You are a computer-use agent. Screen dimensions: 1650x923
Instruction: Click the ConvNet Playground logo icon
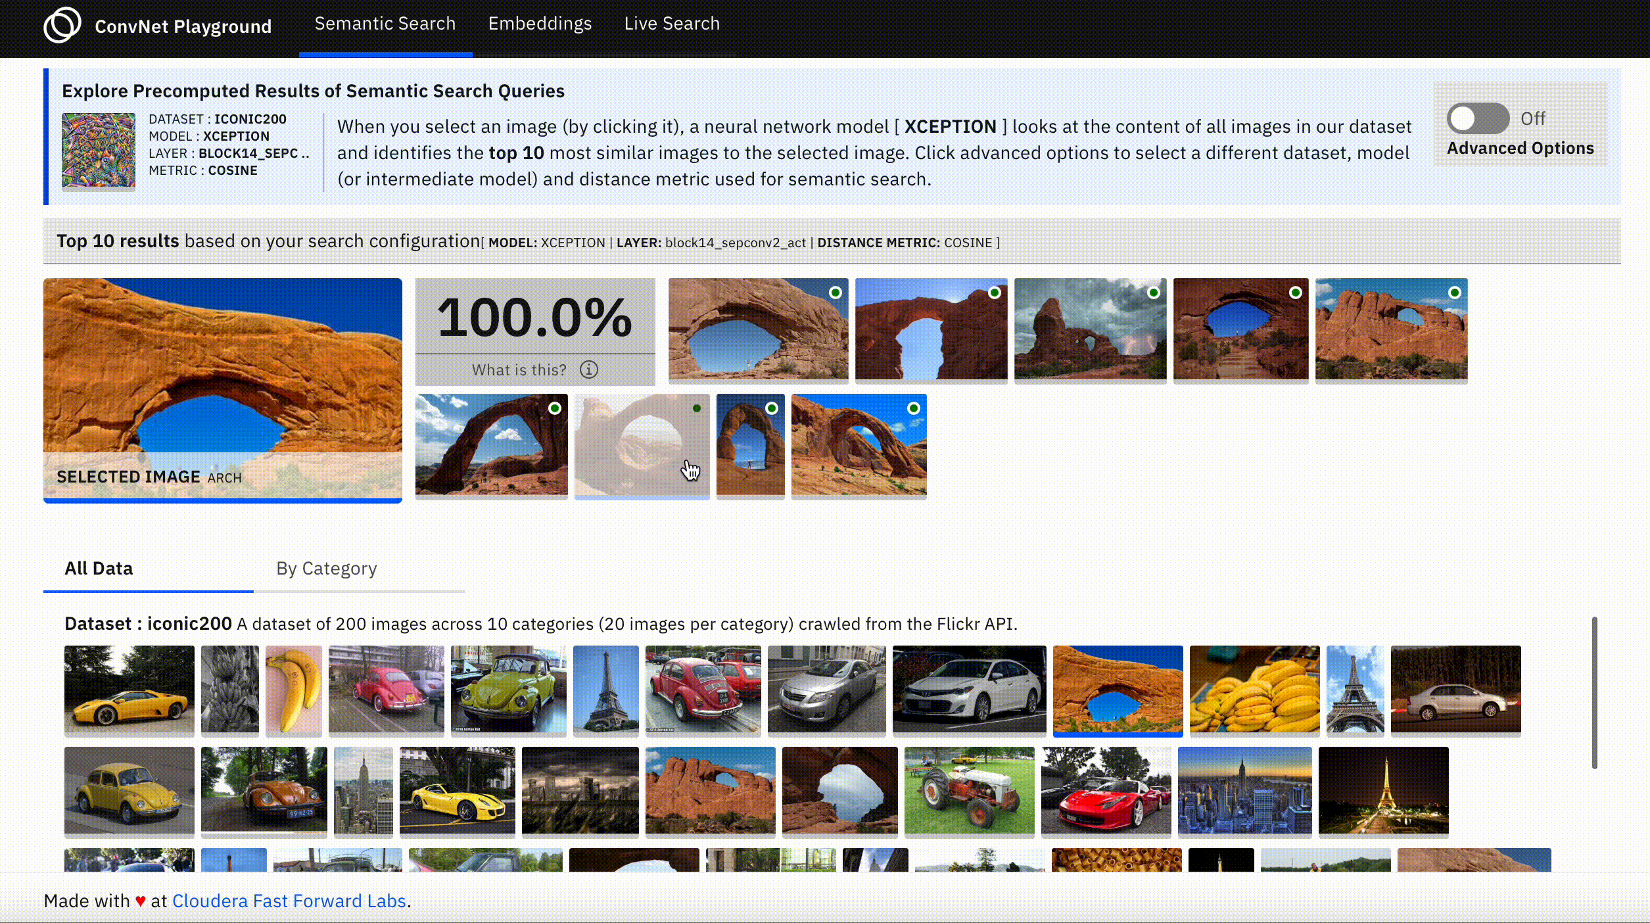coord(62,25)
